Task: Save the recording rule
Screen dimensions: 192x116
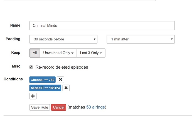Action: (x=39, y=107)
